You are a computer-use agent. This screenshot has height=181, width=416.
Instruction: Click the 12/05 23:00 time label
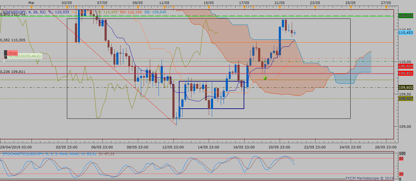pyautogui.click(x=173, y=147)
